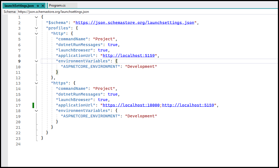Collapse the root object on line 1
The image size is (279, 168).
pos(37,17)
